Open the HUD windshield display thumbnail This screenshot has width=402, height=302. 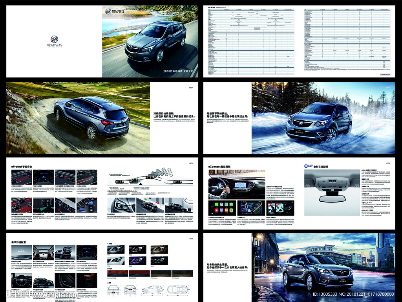coord(22,253)
